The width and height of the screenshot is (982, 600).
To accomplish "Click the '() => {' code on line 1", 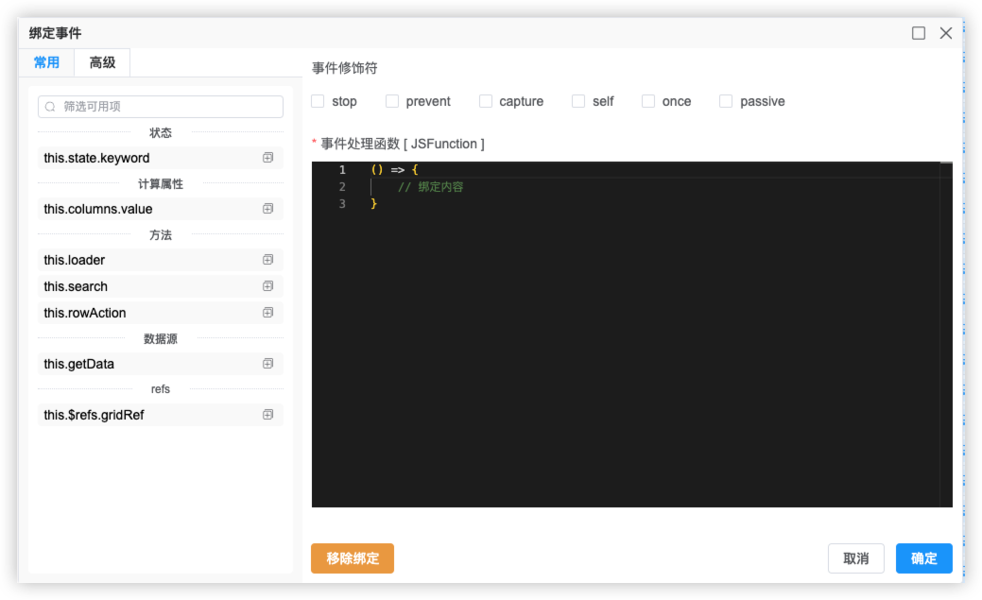I will (x=394, y=170).
